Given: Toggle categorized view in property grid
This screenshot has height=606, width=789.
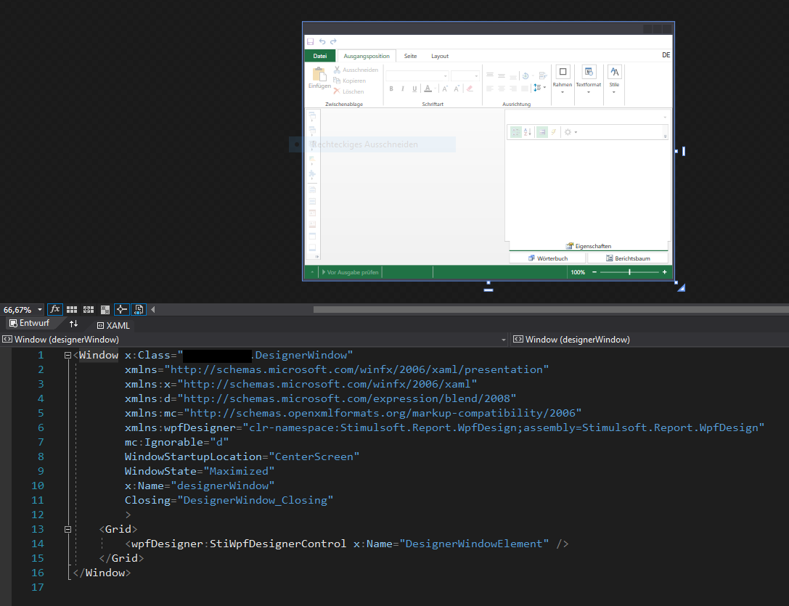Looking at the screenshot, I should pyautogui.click(x=516, y=132).
